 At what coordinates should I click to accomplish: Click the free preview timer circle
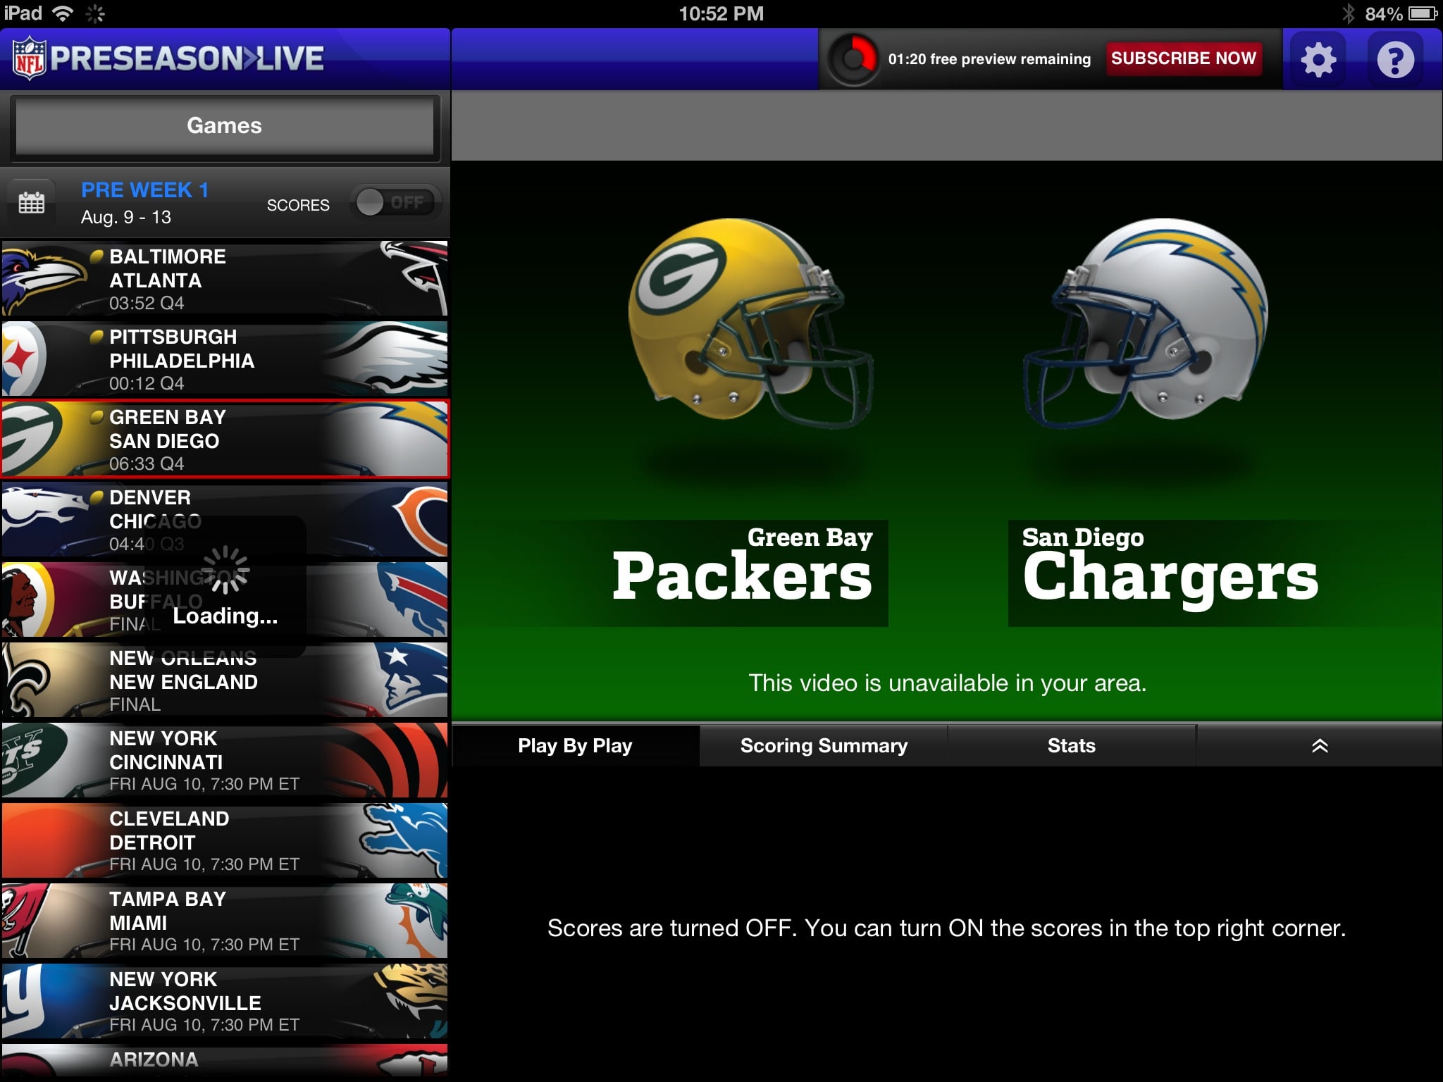[853, 59]
